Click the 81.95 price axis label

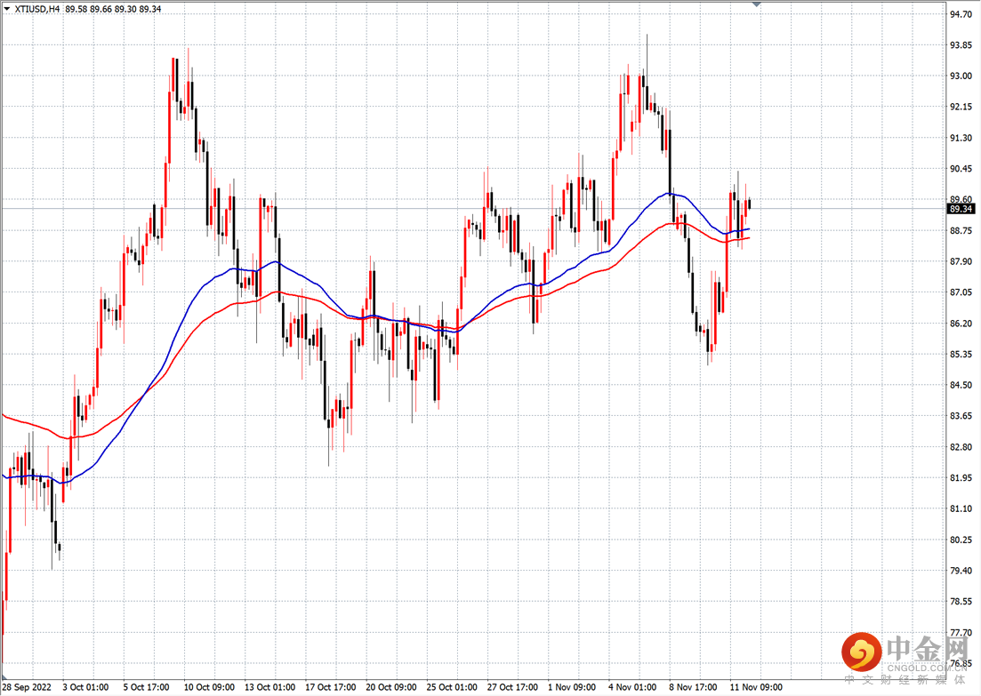pyautogui.click(x=961, y=477)
